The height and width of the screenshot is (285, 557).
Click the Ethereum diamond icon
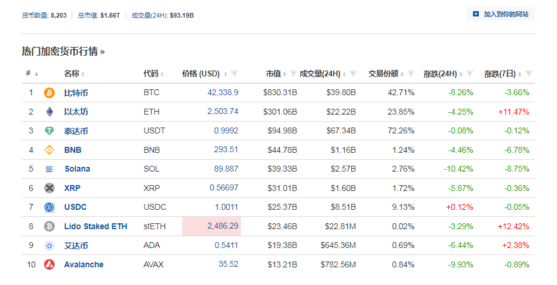(49, 112)
